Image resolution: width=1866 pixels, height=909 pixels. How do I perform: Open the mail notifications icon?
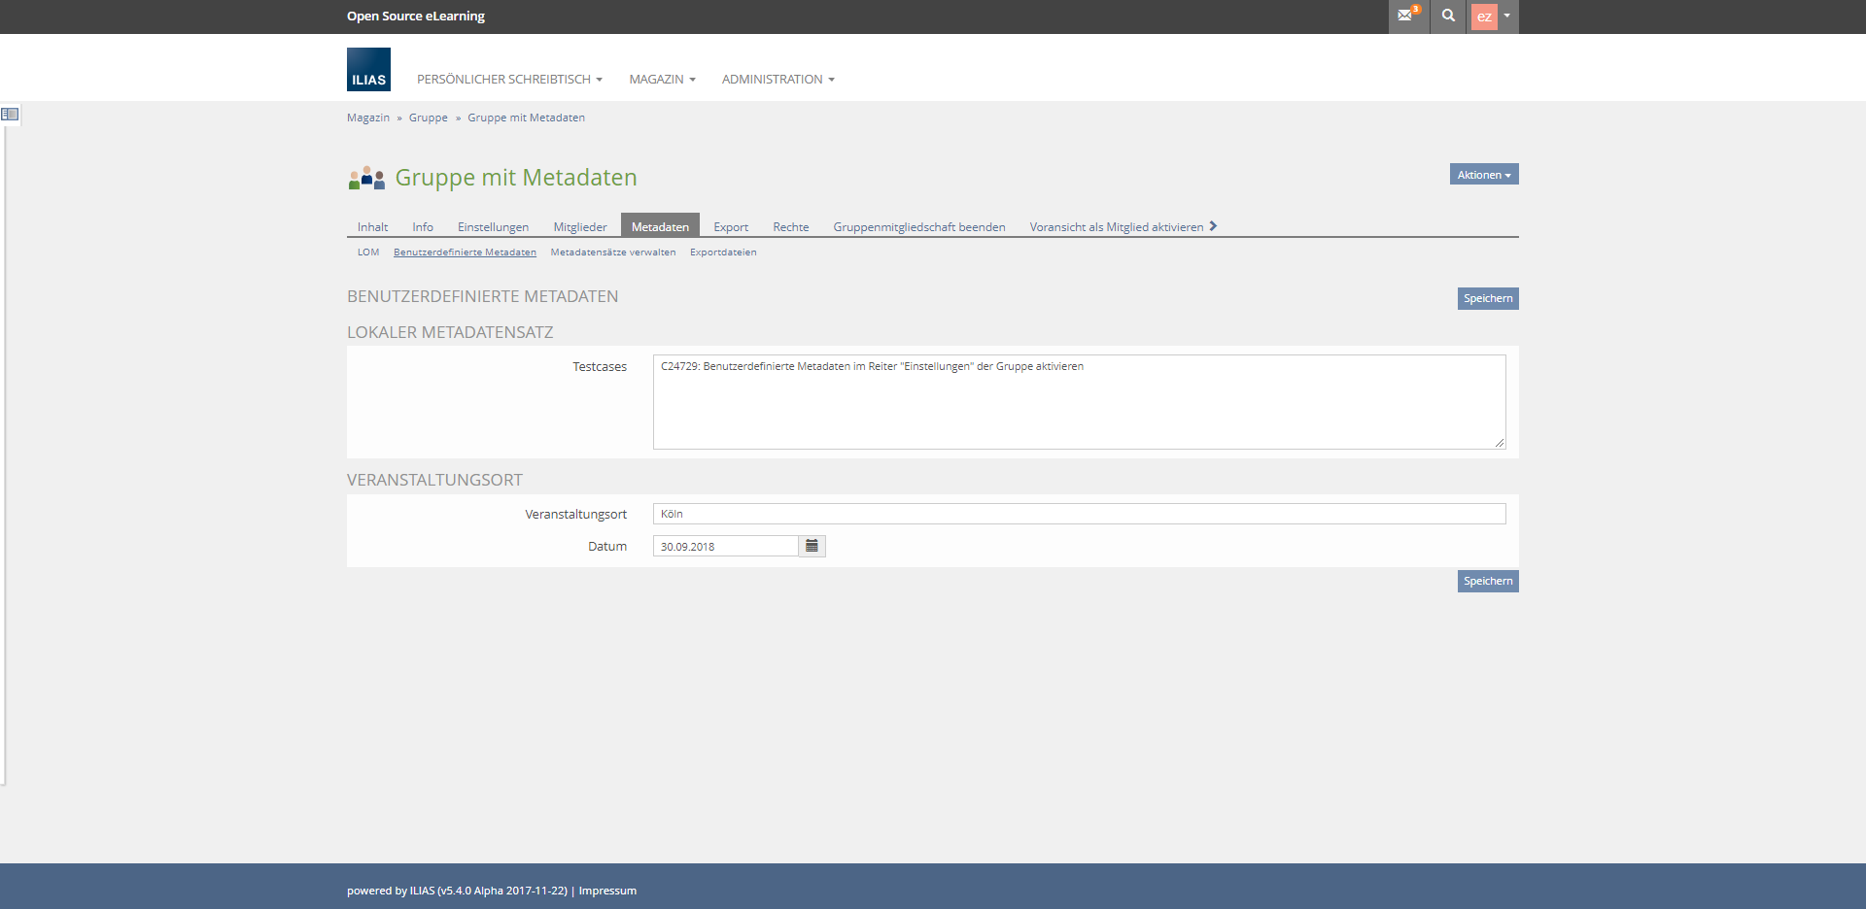tap(1407, 16)
